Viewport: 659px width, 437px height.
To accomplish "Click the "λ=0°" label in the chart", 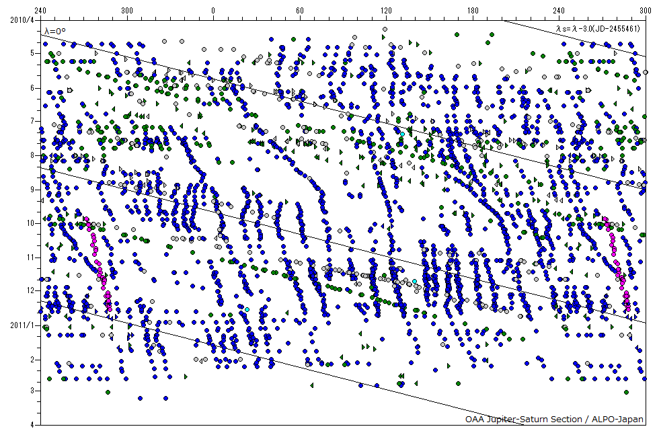I will (55, 31).
